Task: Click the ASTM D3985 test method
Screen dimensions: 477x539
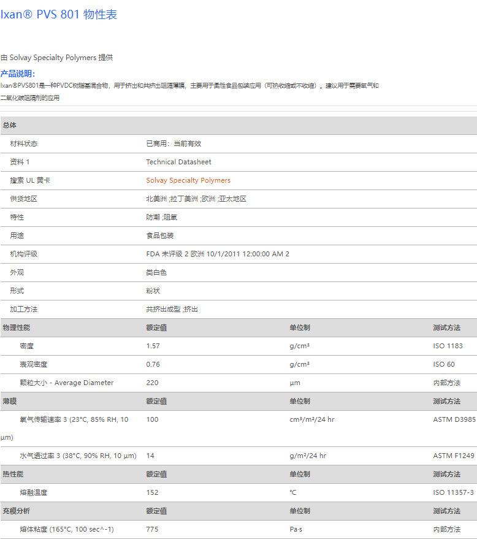Action: tap(454, 419)
